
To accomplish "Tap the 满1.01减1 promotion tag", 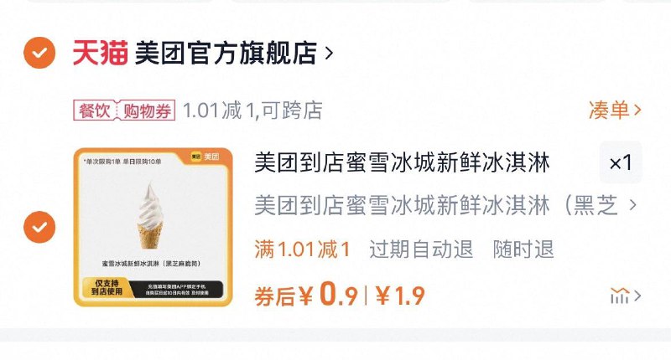I will pyautogui.click(x=303, y=249).
